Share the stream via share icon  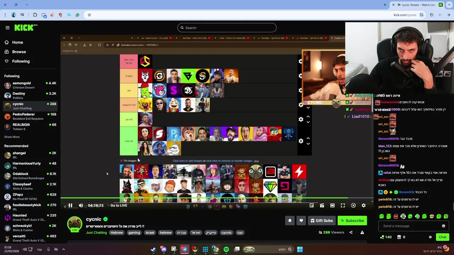pos(351,232)
